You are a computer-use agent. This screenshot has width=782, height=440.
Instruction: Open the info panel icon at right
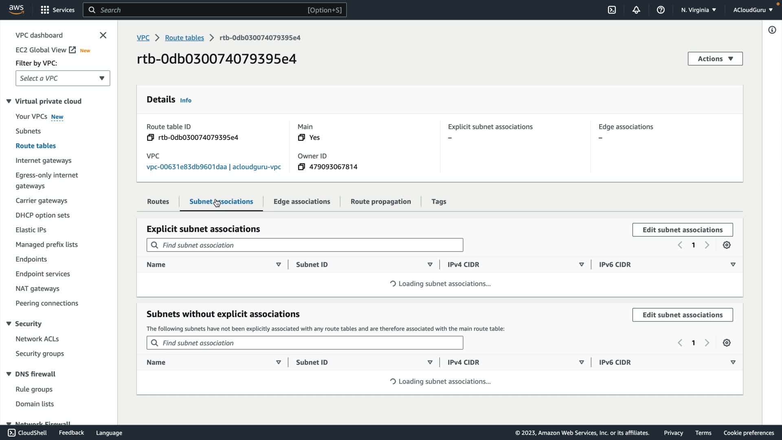(772, 30)
